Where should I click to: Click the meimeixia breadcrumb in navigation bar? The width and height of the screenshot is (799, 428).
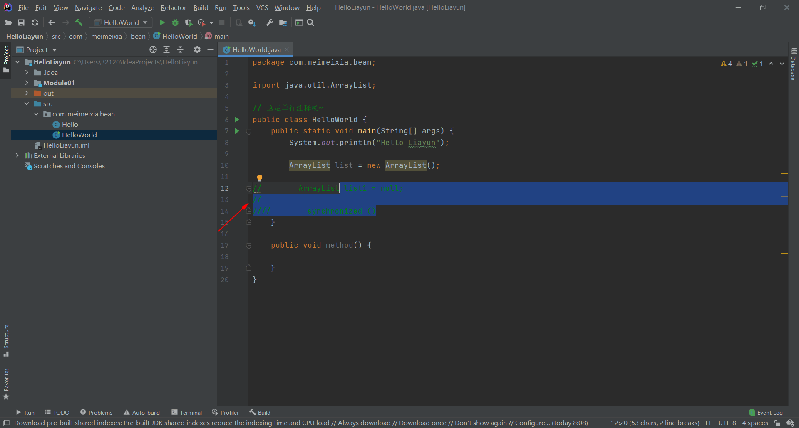(x=107, y=36)
